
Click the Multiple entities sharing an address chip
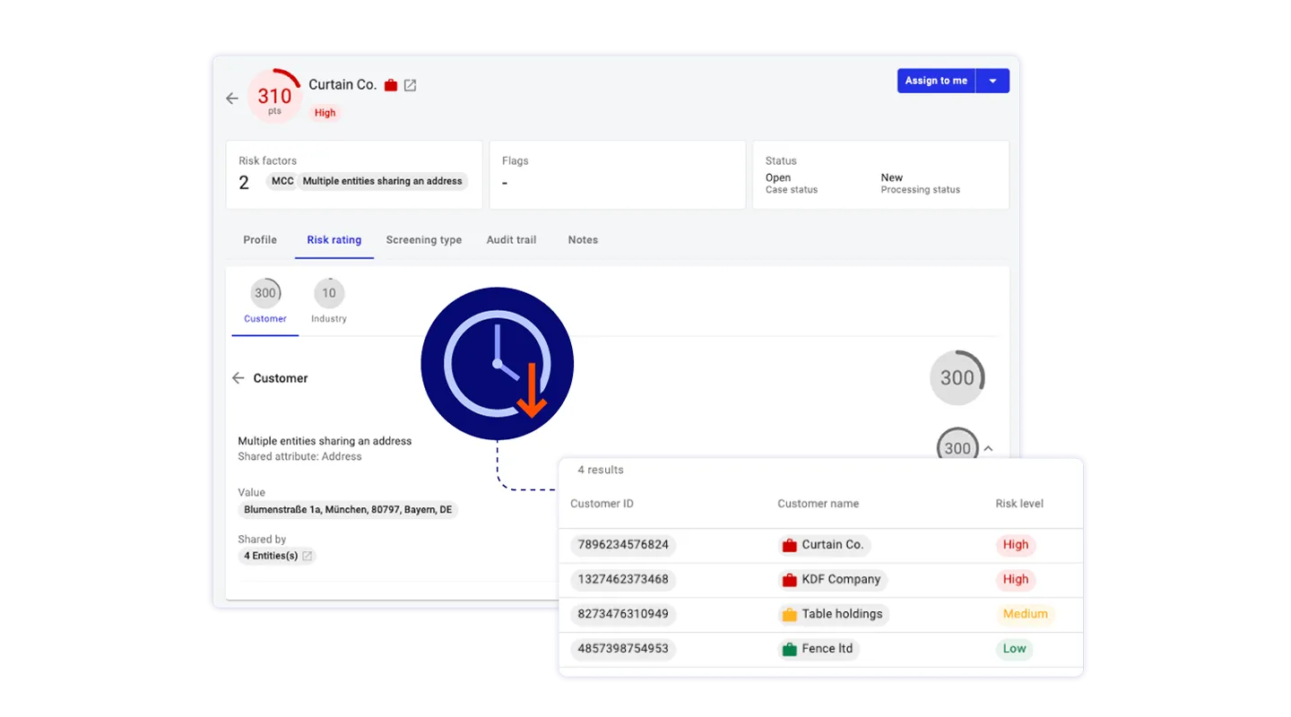[382, 181]
